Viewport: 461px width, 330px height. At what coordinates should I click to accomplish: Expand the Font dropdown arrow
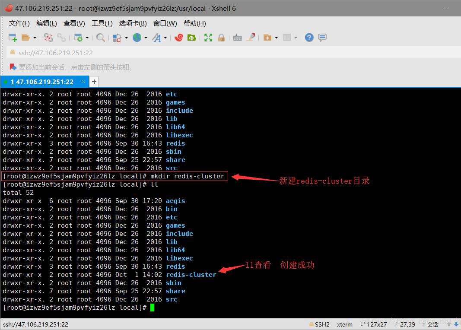pyautogui.click(x=165, y=38)
